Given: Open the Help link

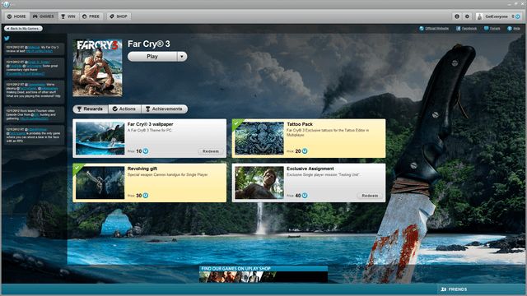Looking at the screenshot, I should 516,29.
